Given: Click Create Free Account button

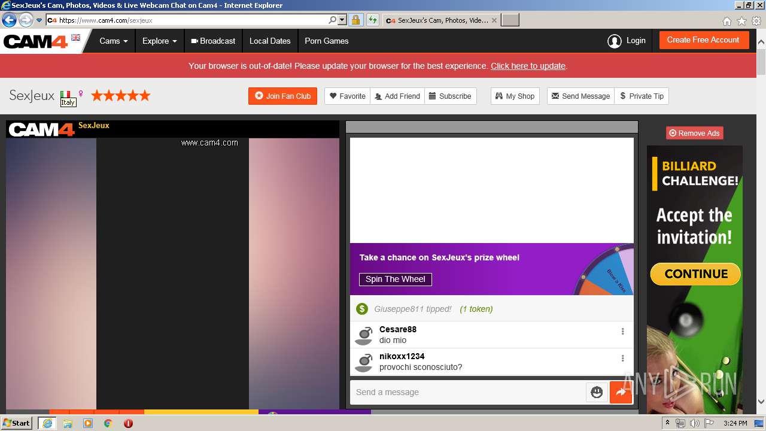Looking at the screenshot, I should coord(703,40).
